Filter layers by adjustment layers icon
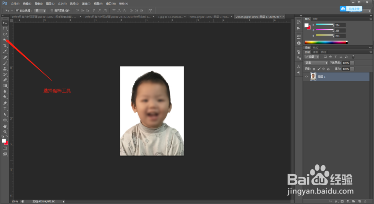Viewport: 374px width, 204px height. (x=330, y=57)
